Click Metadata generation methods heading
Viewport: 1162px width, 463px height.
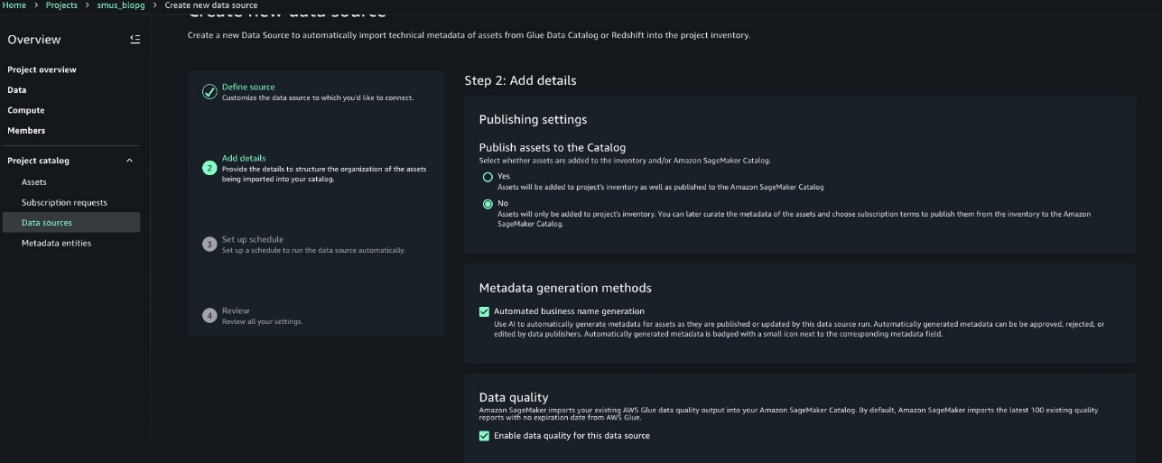[x=565, y=288]
